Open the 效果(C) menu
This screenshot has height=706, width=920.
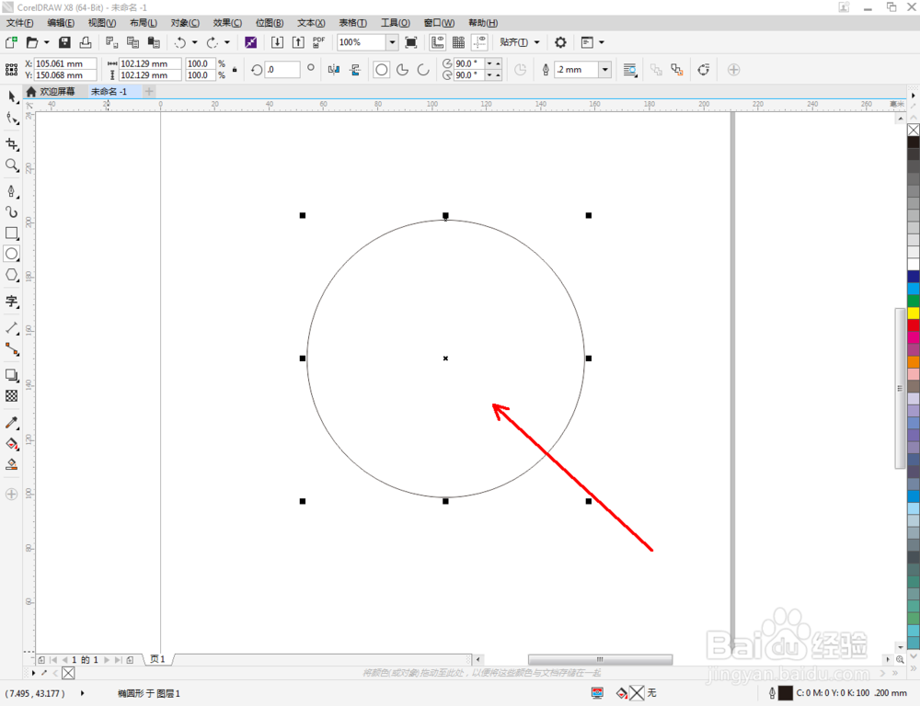tap(227, 23)
